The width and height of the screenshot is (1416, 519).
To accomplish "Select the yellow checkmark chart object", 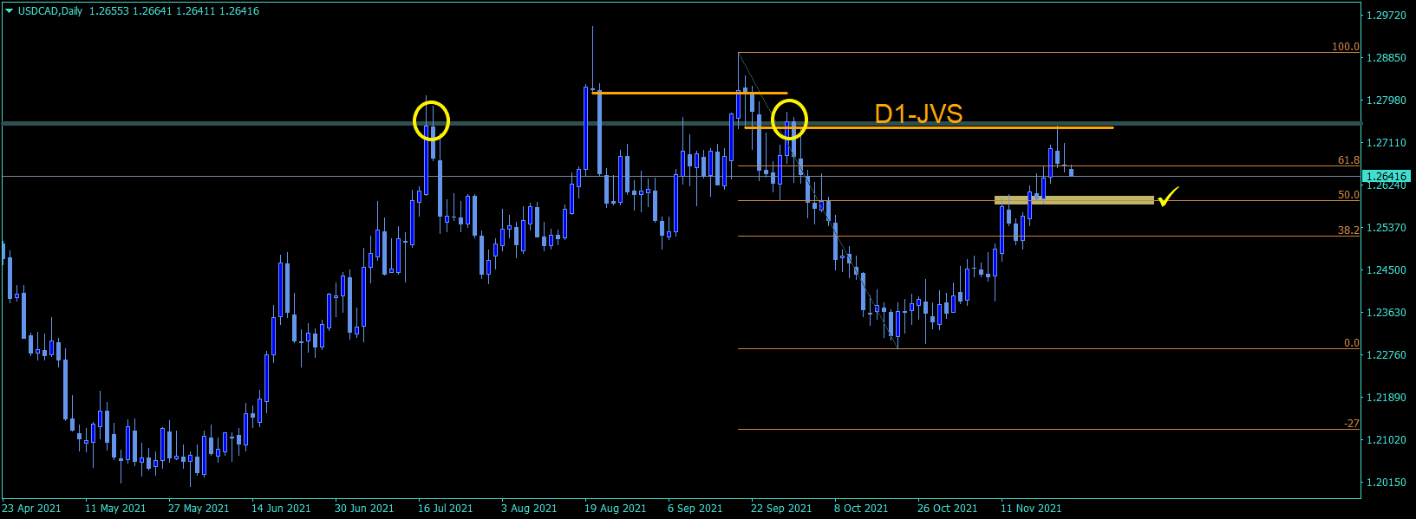I will pyautogui.click(x=1168, y=197).
